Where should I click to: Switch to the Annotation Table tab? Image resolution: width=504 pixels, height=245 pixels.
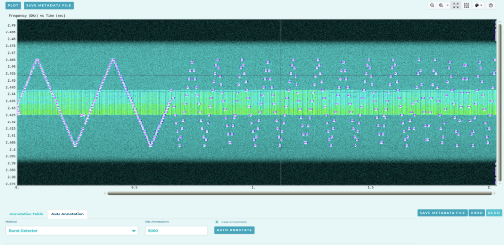point(27,214)
